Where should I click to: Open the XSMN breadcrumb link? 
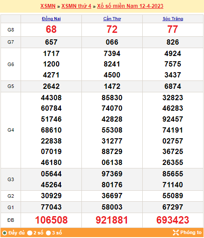(x=48, y=6)
